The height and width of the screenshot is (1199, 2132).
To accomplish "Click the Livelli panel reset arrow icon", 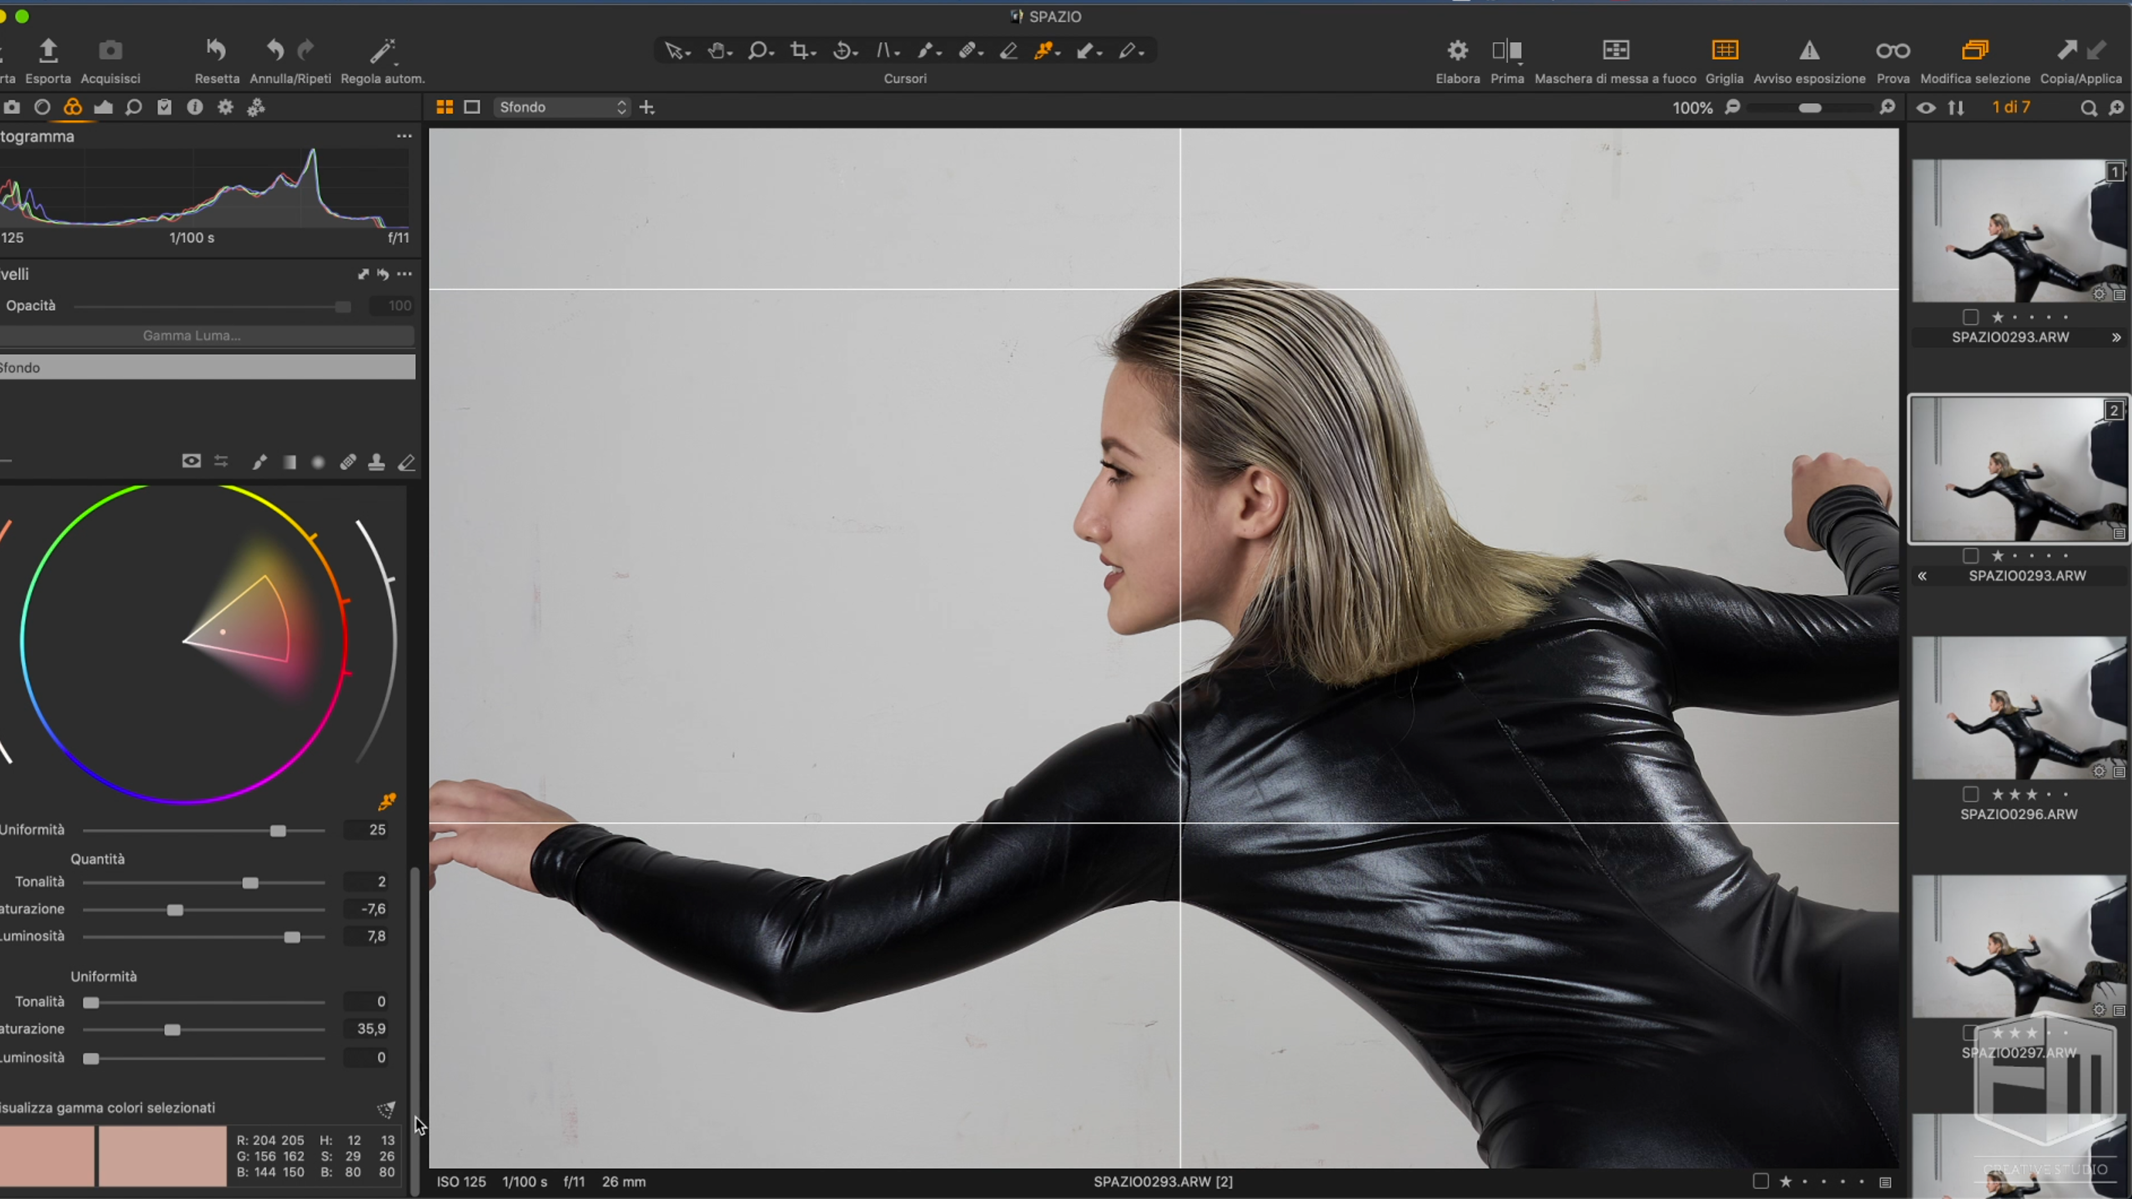I will tap(383, 274).
